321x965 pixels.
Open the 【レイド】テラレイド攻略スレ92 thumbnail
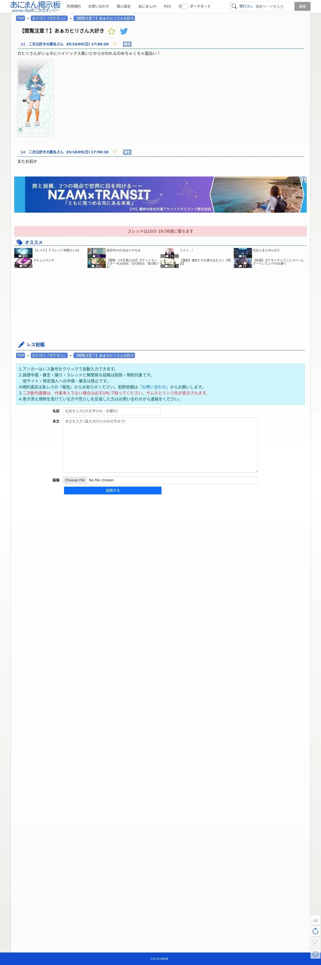[23, 253]
